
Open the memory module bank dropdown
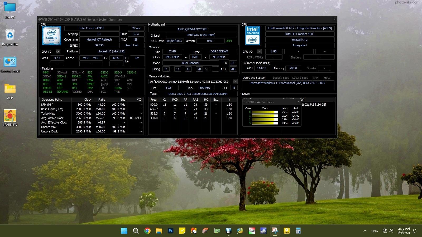[x=234, y=82]
